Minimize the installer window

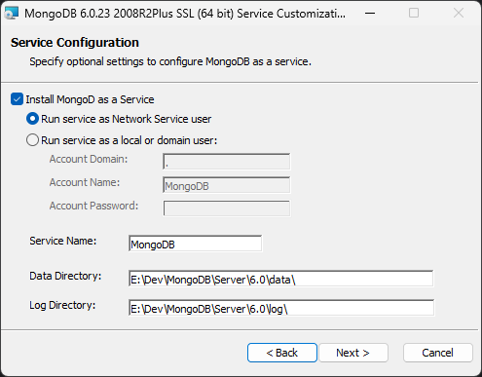click(370, 14)
